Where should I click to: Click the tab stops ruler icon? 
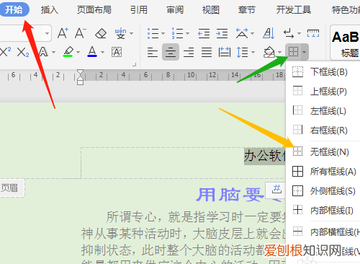point(313,33)
